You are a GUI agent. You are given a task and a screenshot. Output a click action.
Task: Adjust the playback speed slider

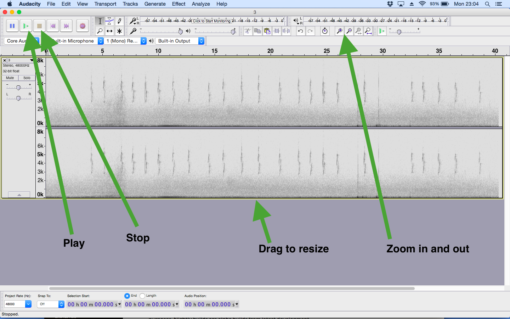(399, 32)
